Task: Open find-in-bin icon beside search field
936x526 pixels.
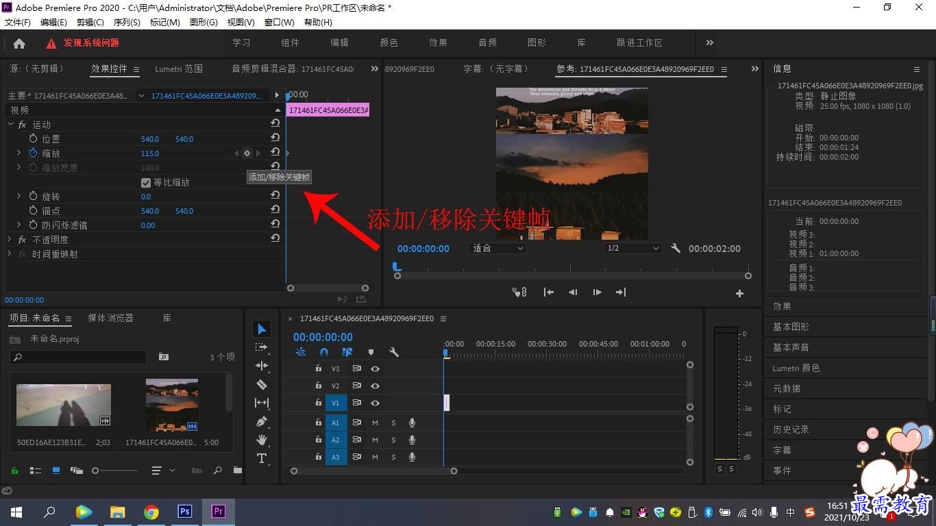Action: coord(163,357)
